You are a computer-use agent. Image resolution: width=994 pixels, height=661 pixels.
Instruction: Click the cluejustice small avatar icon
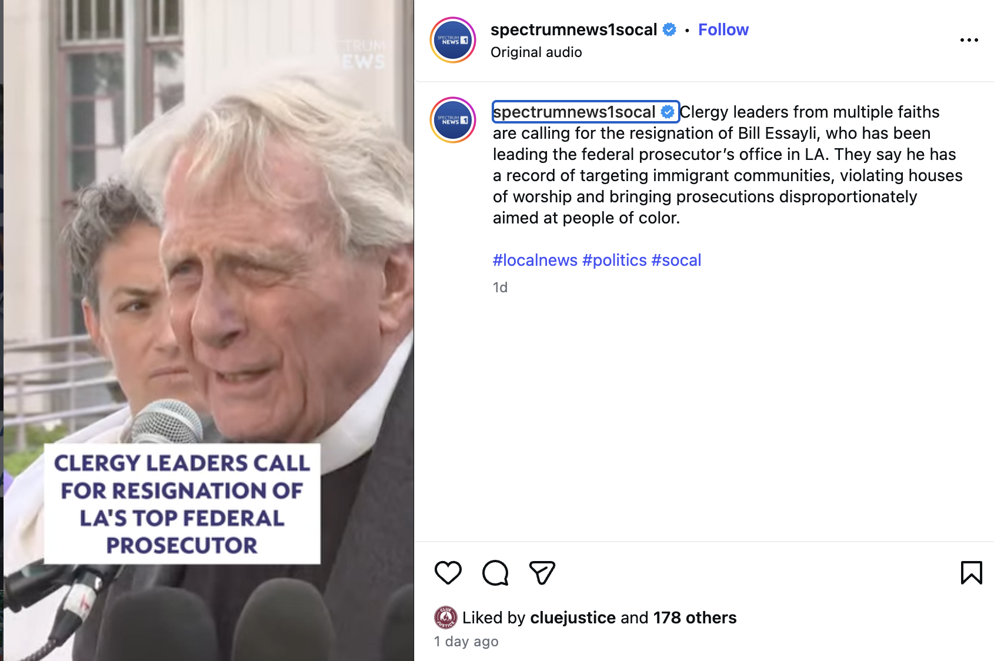tap(446, 617)
